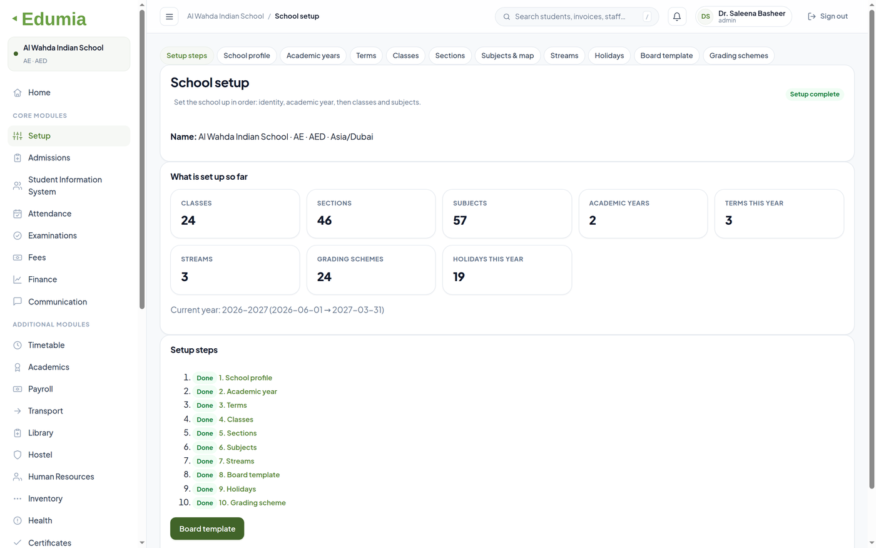Click the Finance chart icon
The width and height of the screenshot is (876, 548).
pos(18,279)
